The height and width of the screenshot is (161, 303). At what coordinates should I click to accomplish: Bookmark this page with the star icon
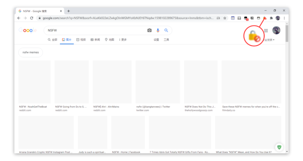(225, 18)
